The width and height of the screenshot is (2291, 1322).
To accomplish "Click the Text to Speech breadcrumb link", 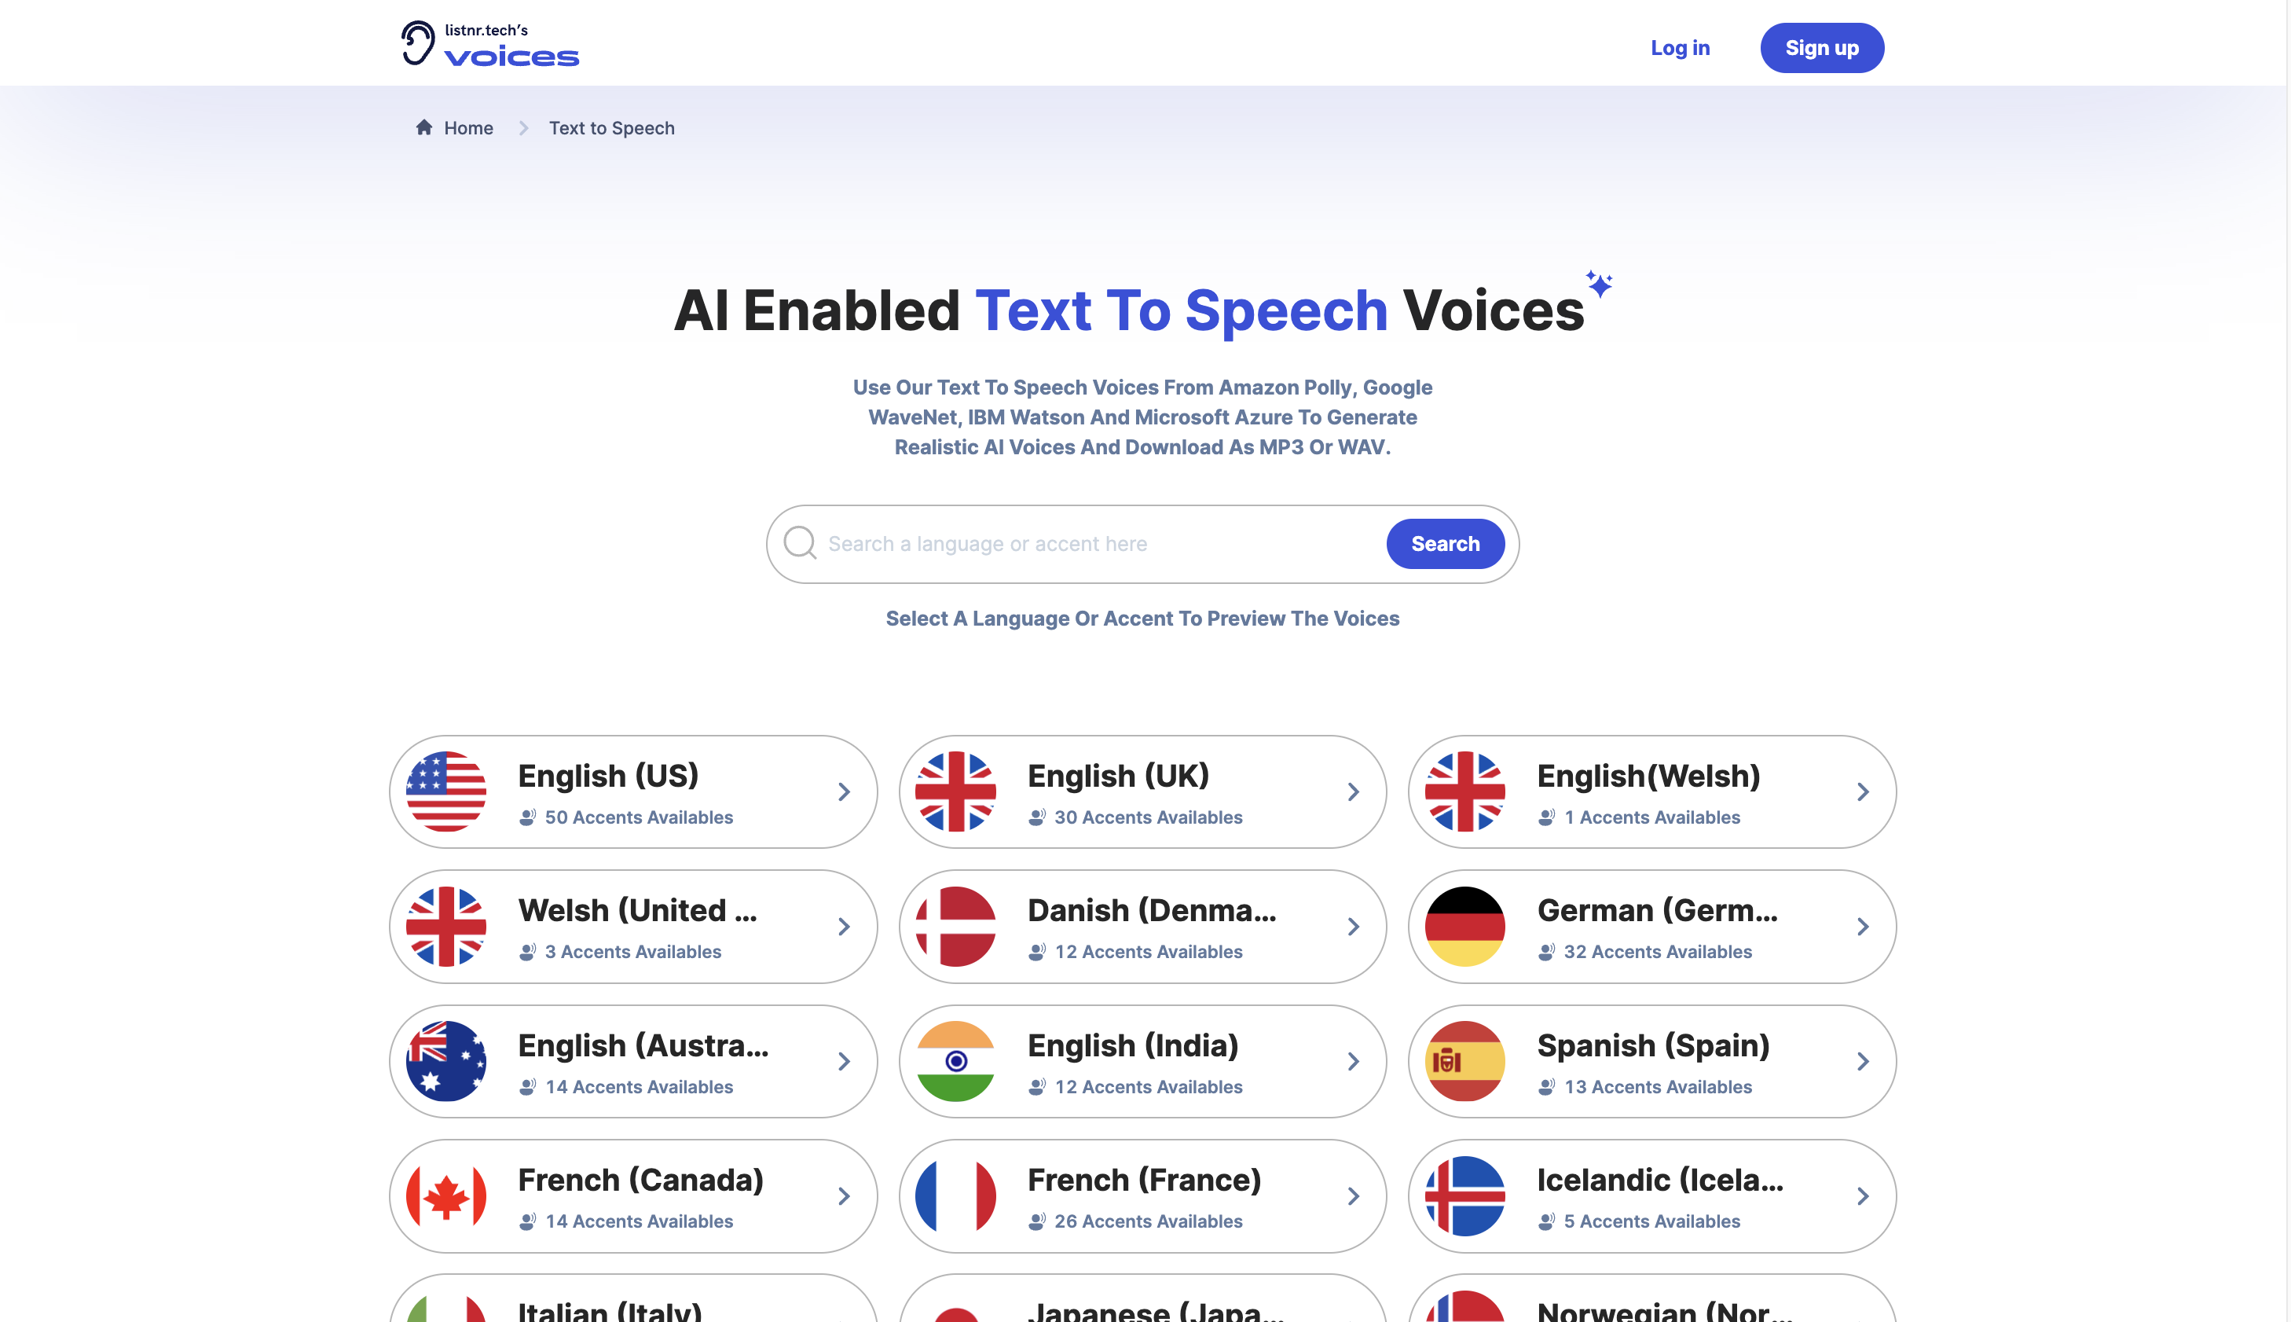I will tap(612, 127).
